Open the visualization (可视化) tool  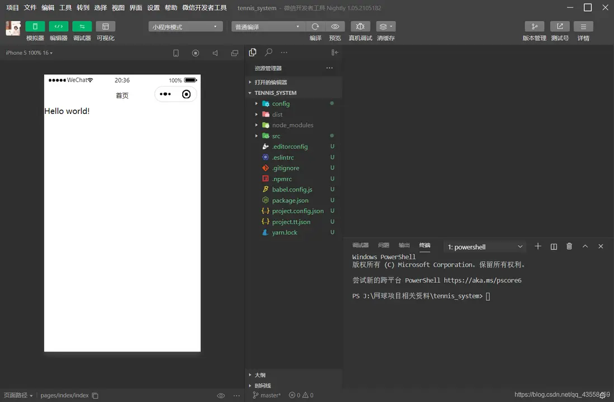click(x=105, y=26)
